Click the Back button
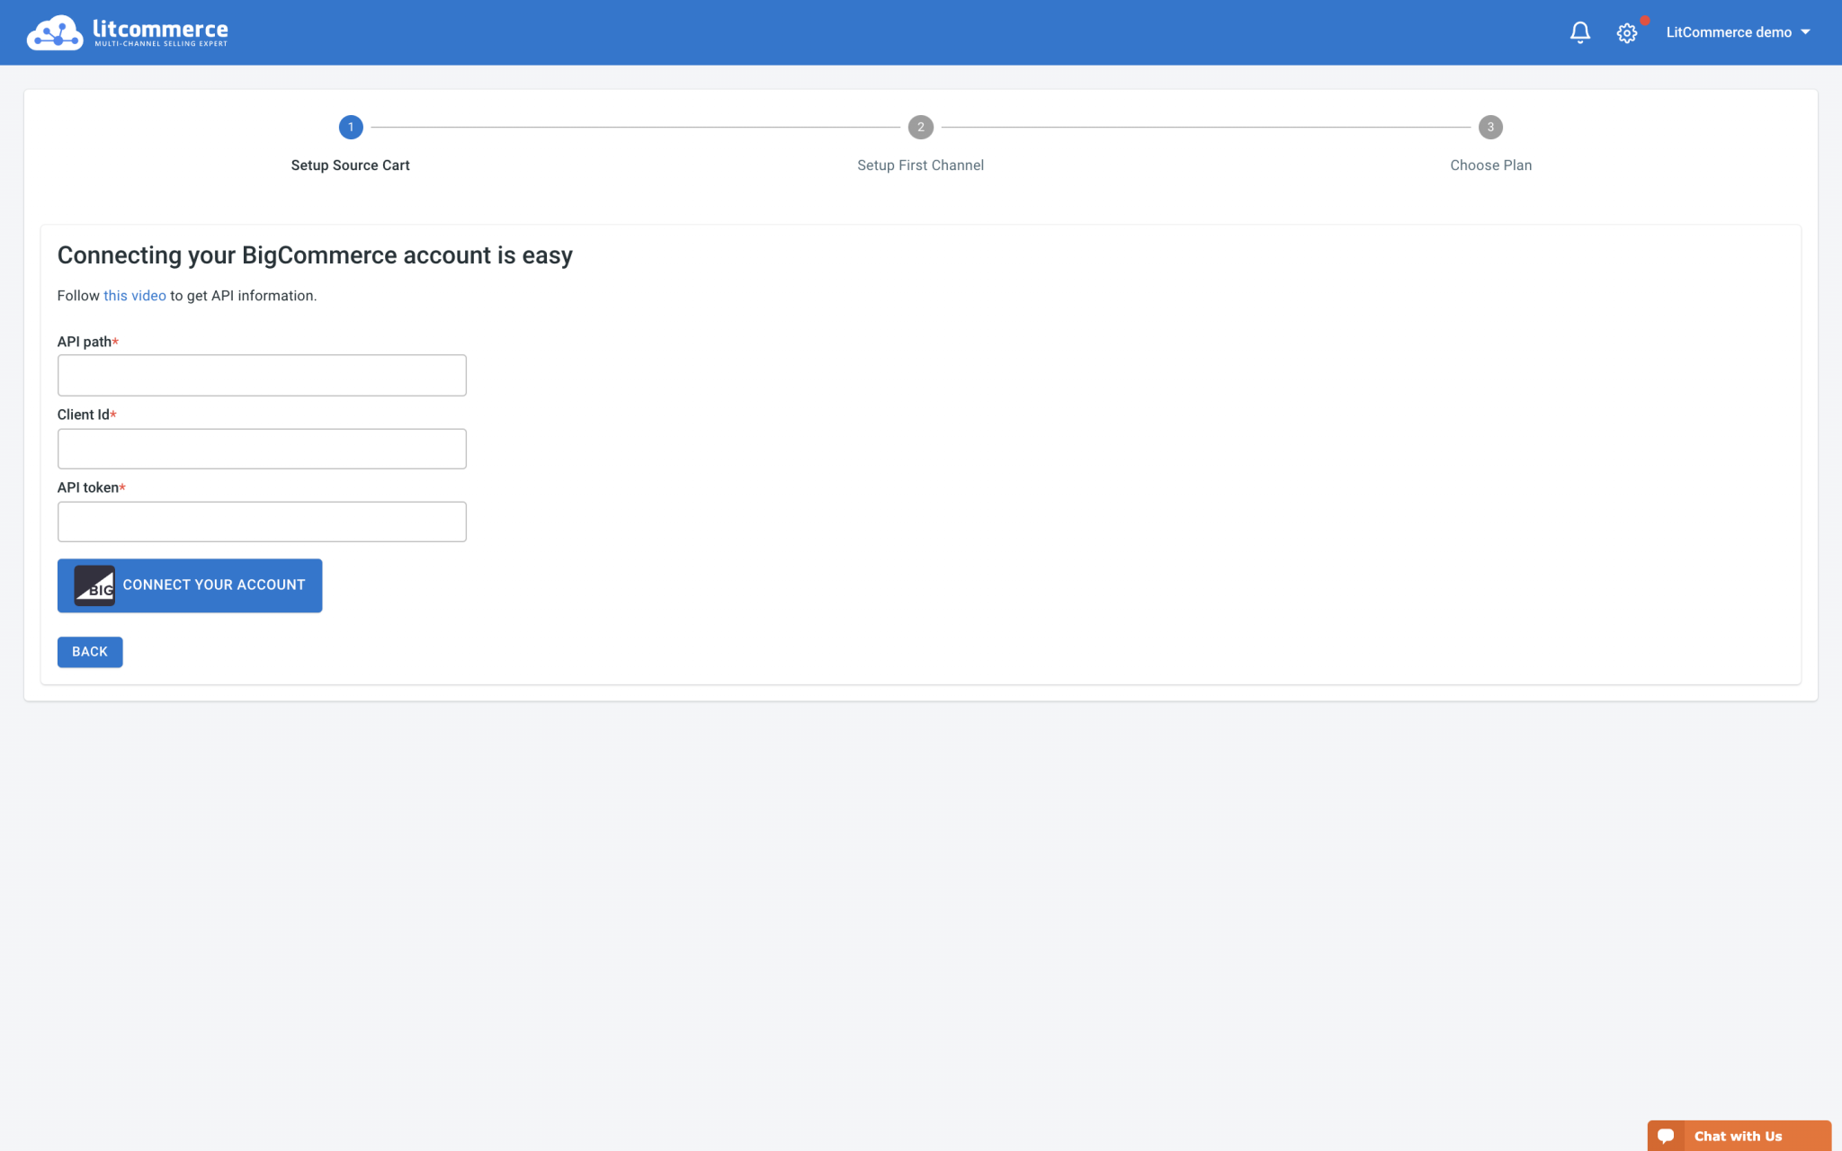Image resolution: width=1842 pixels, height=1151 pixels. coord(90,652)
